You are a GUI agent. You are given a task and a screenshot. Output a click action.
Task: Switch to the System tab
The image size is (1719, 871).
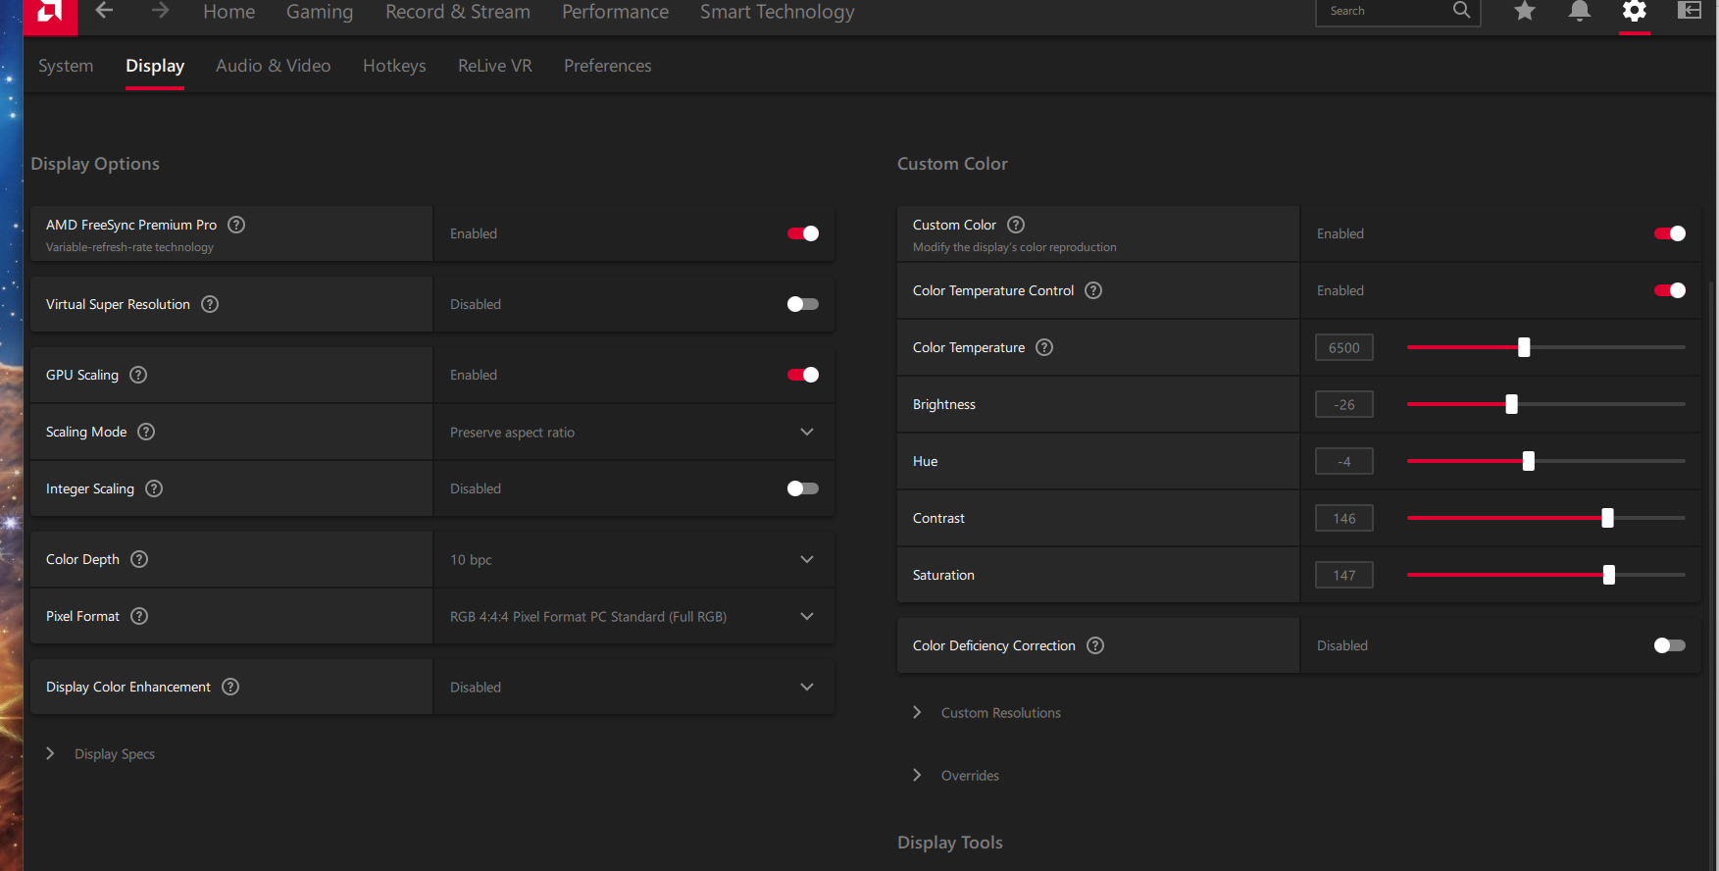tap(66, 66)
